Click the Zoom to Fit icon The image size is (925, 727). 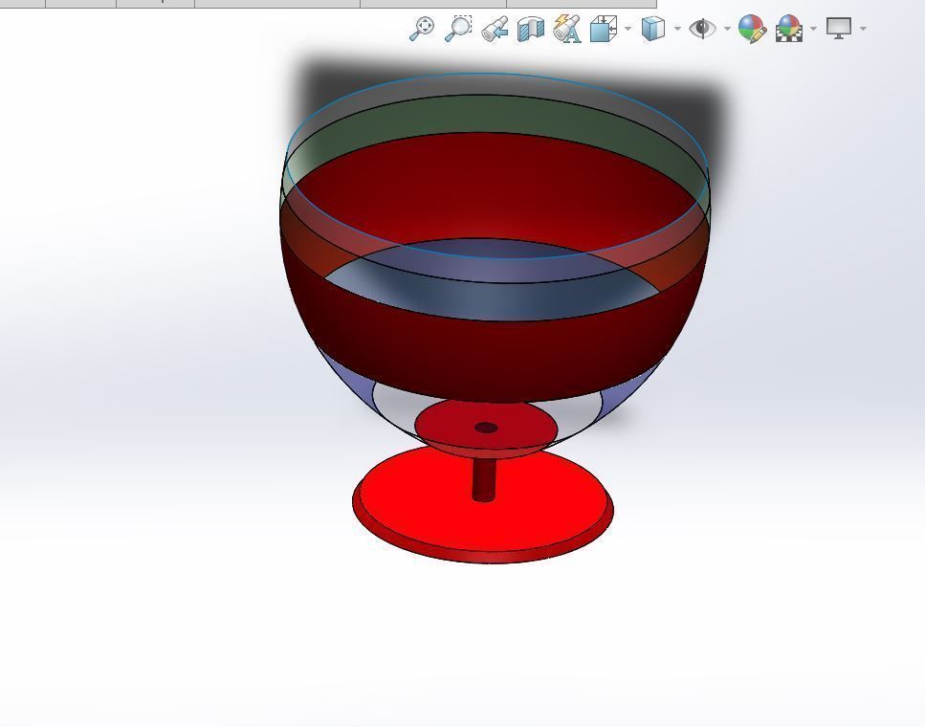[422, 29]
